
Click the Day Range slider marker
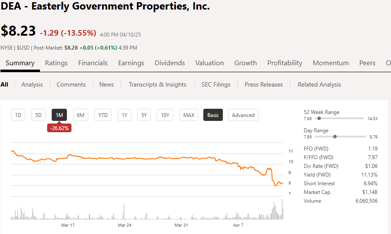pos(335,137)
